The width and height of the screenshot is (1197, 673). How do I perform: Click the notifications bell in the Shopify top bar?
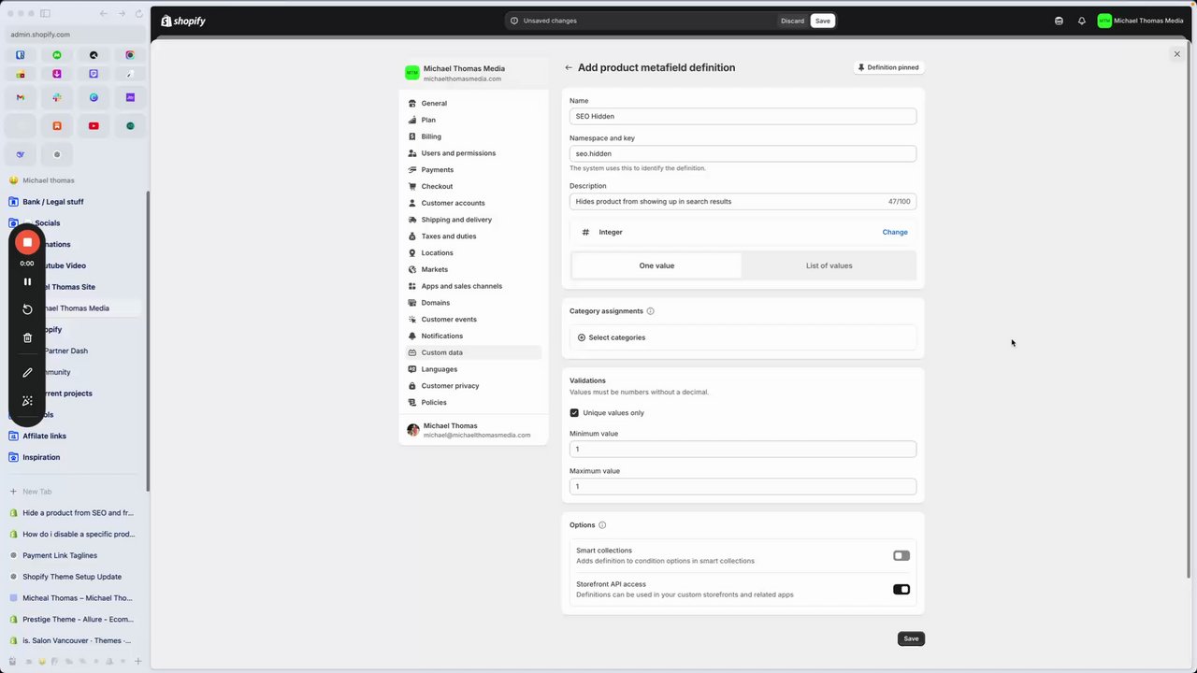[1082, 21]
